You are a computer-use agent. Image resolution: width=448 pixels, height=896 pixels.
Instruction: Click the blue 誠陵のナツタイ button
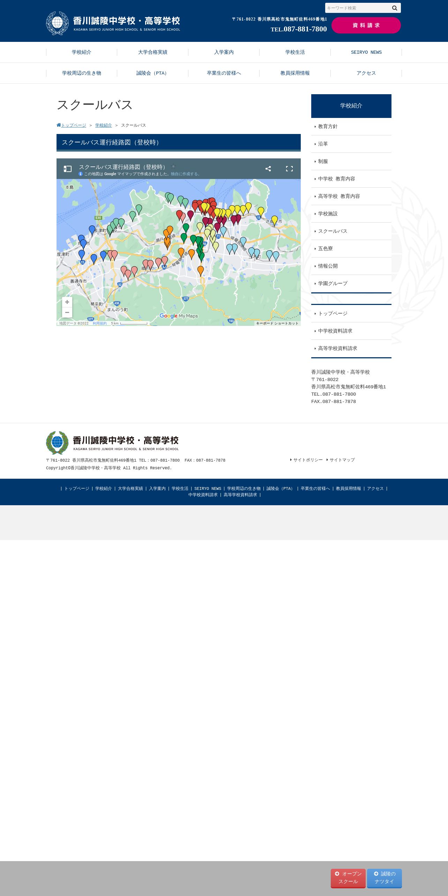(384, 878)
